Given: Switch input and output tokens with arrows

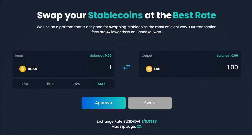Looking at the screenshot, I should (x=127, y=67).
